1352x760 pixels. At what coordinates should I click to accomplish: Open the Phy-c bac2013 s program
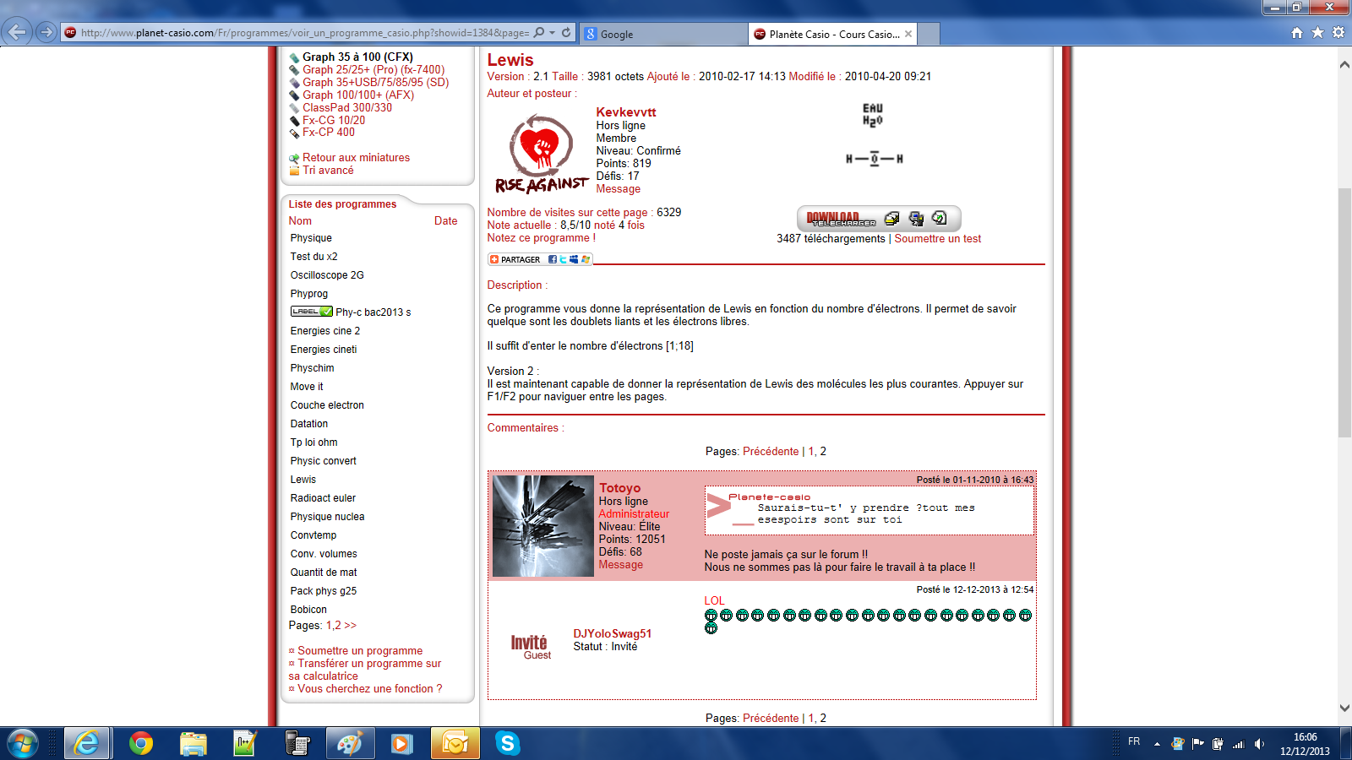pyautogui.click(x=373, y=312)
